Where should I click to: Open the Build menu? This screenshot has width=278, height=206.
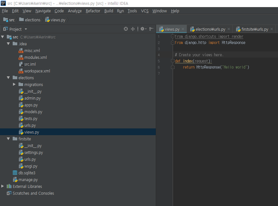(x=109, y=11)
